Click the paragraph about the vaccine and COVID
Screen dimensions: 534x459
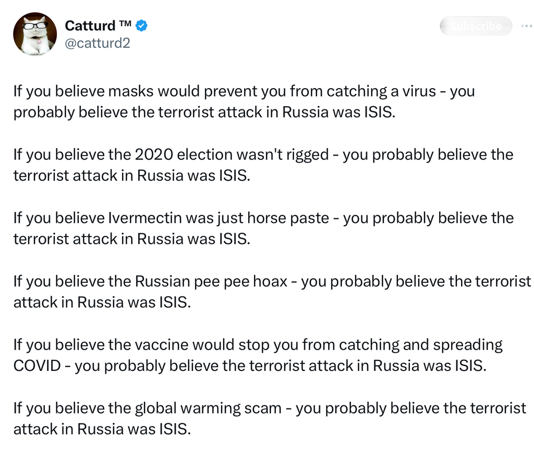[x=258, y=355]
